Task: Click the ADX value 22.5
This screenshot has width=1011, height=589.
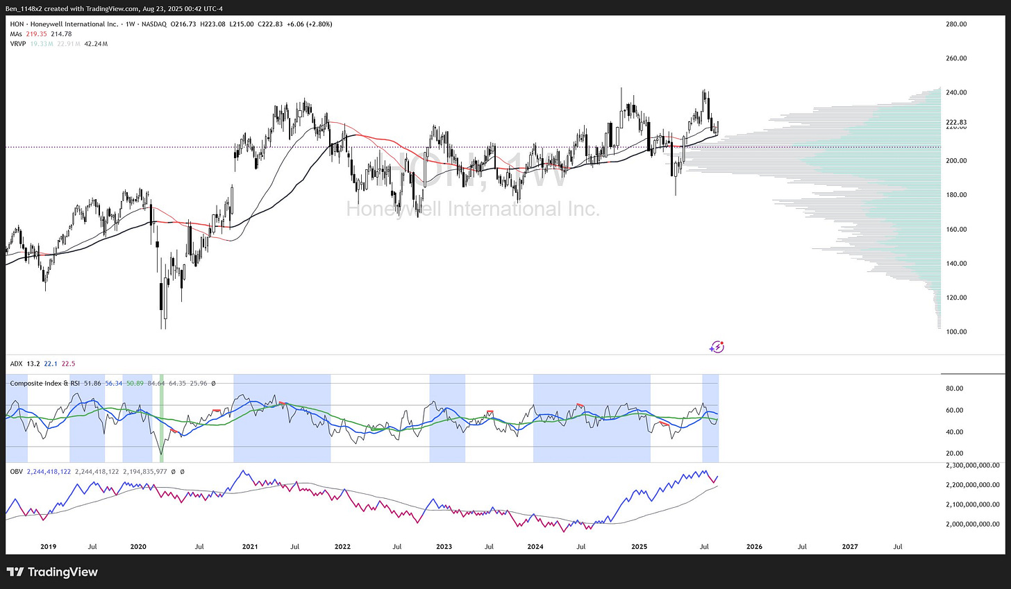Action: pos(68,364)
